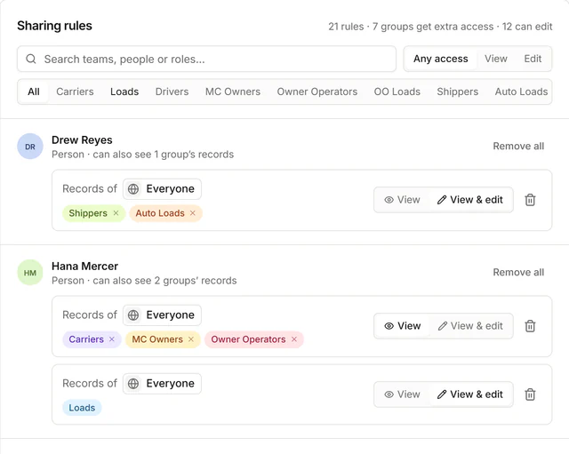This screenshot has height=454, width=569.
Task: Remove the Shippers tag from Drew Reyes's rule
Action: click(x=116, y=213)
